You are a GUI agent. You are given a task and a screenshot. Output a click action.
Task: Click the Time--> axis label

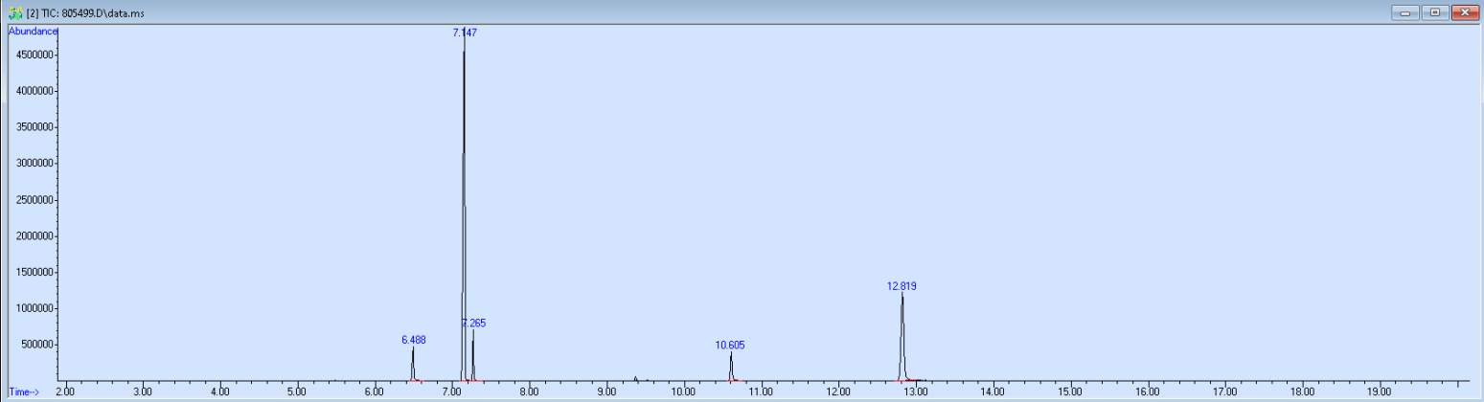pos(24,391)
